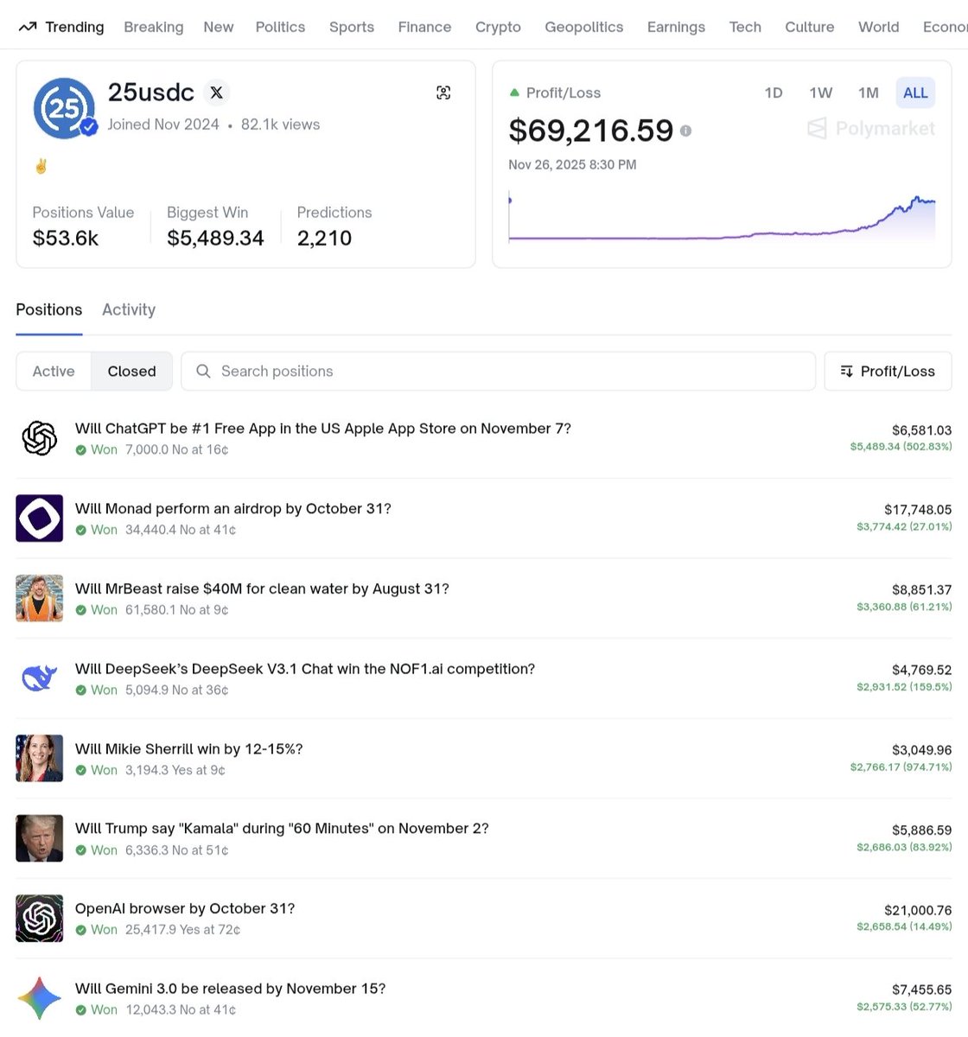Open the Trump say Kamala market

282,828
